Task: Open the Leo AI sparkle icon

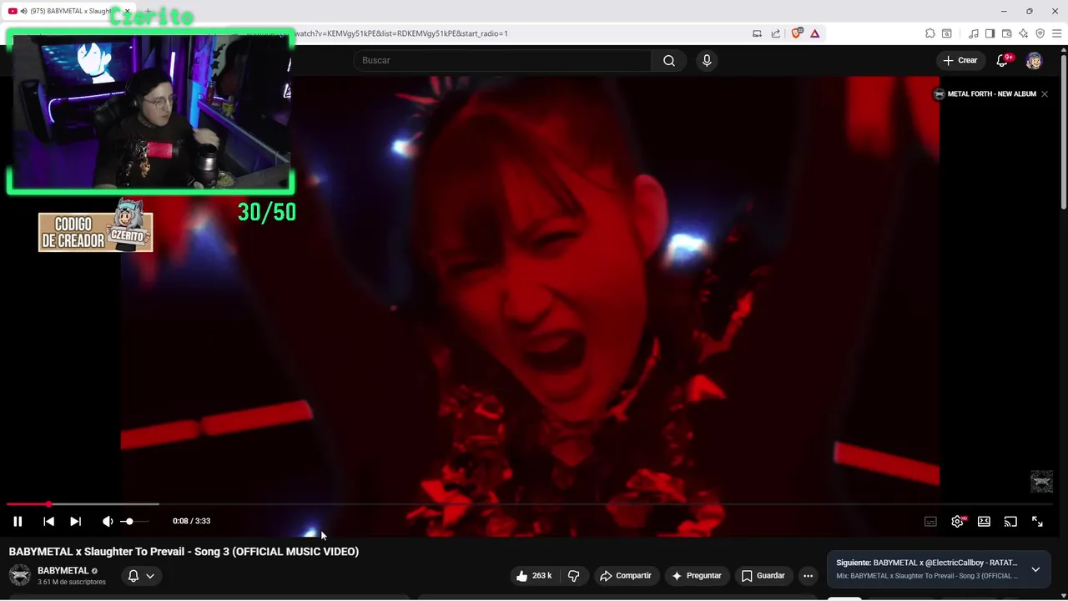Action: [x=1023, y=33]
